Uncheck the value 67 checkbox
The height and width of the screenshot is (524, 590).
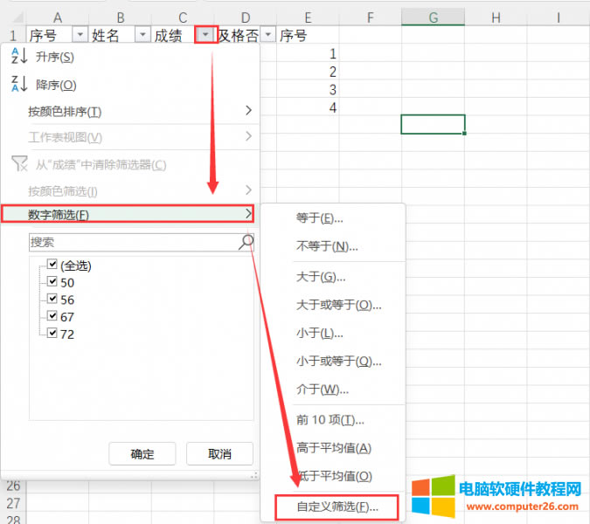(x=52, y=316)
